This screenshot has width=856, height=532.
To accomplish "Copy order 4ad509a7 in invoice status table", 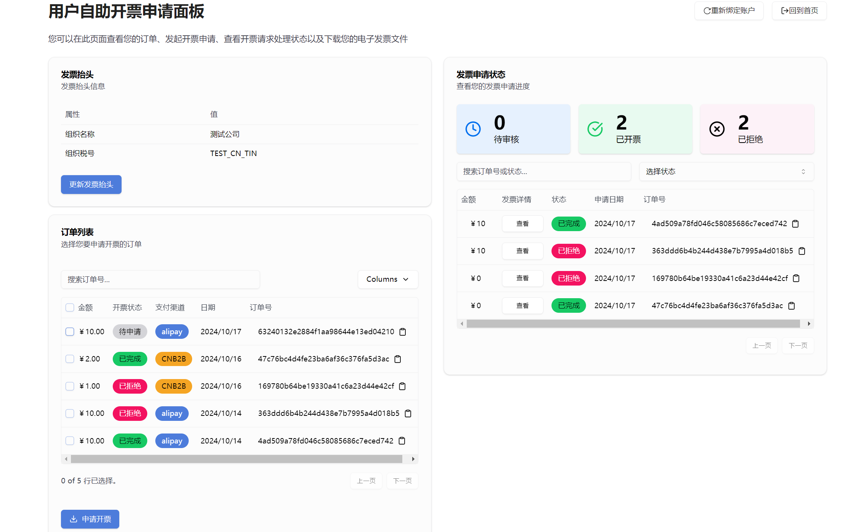I will point(795,224).
